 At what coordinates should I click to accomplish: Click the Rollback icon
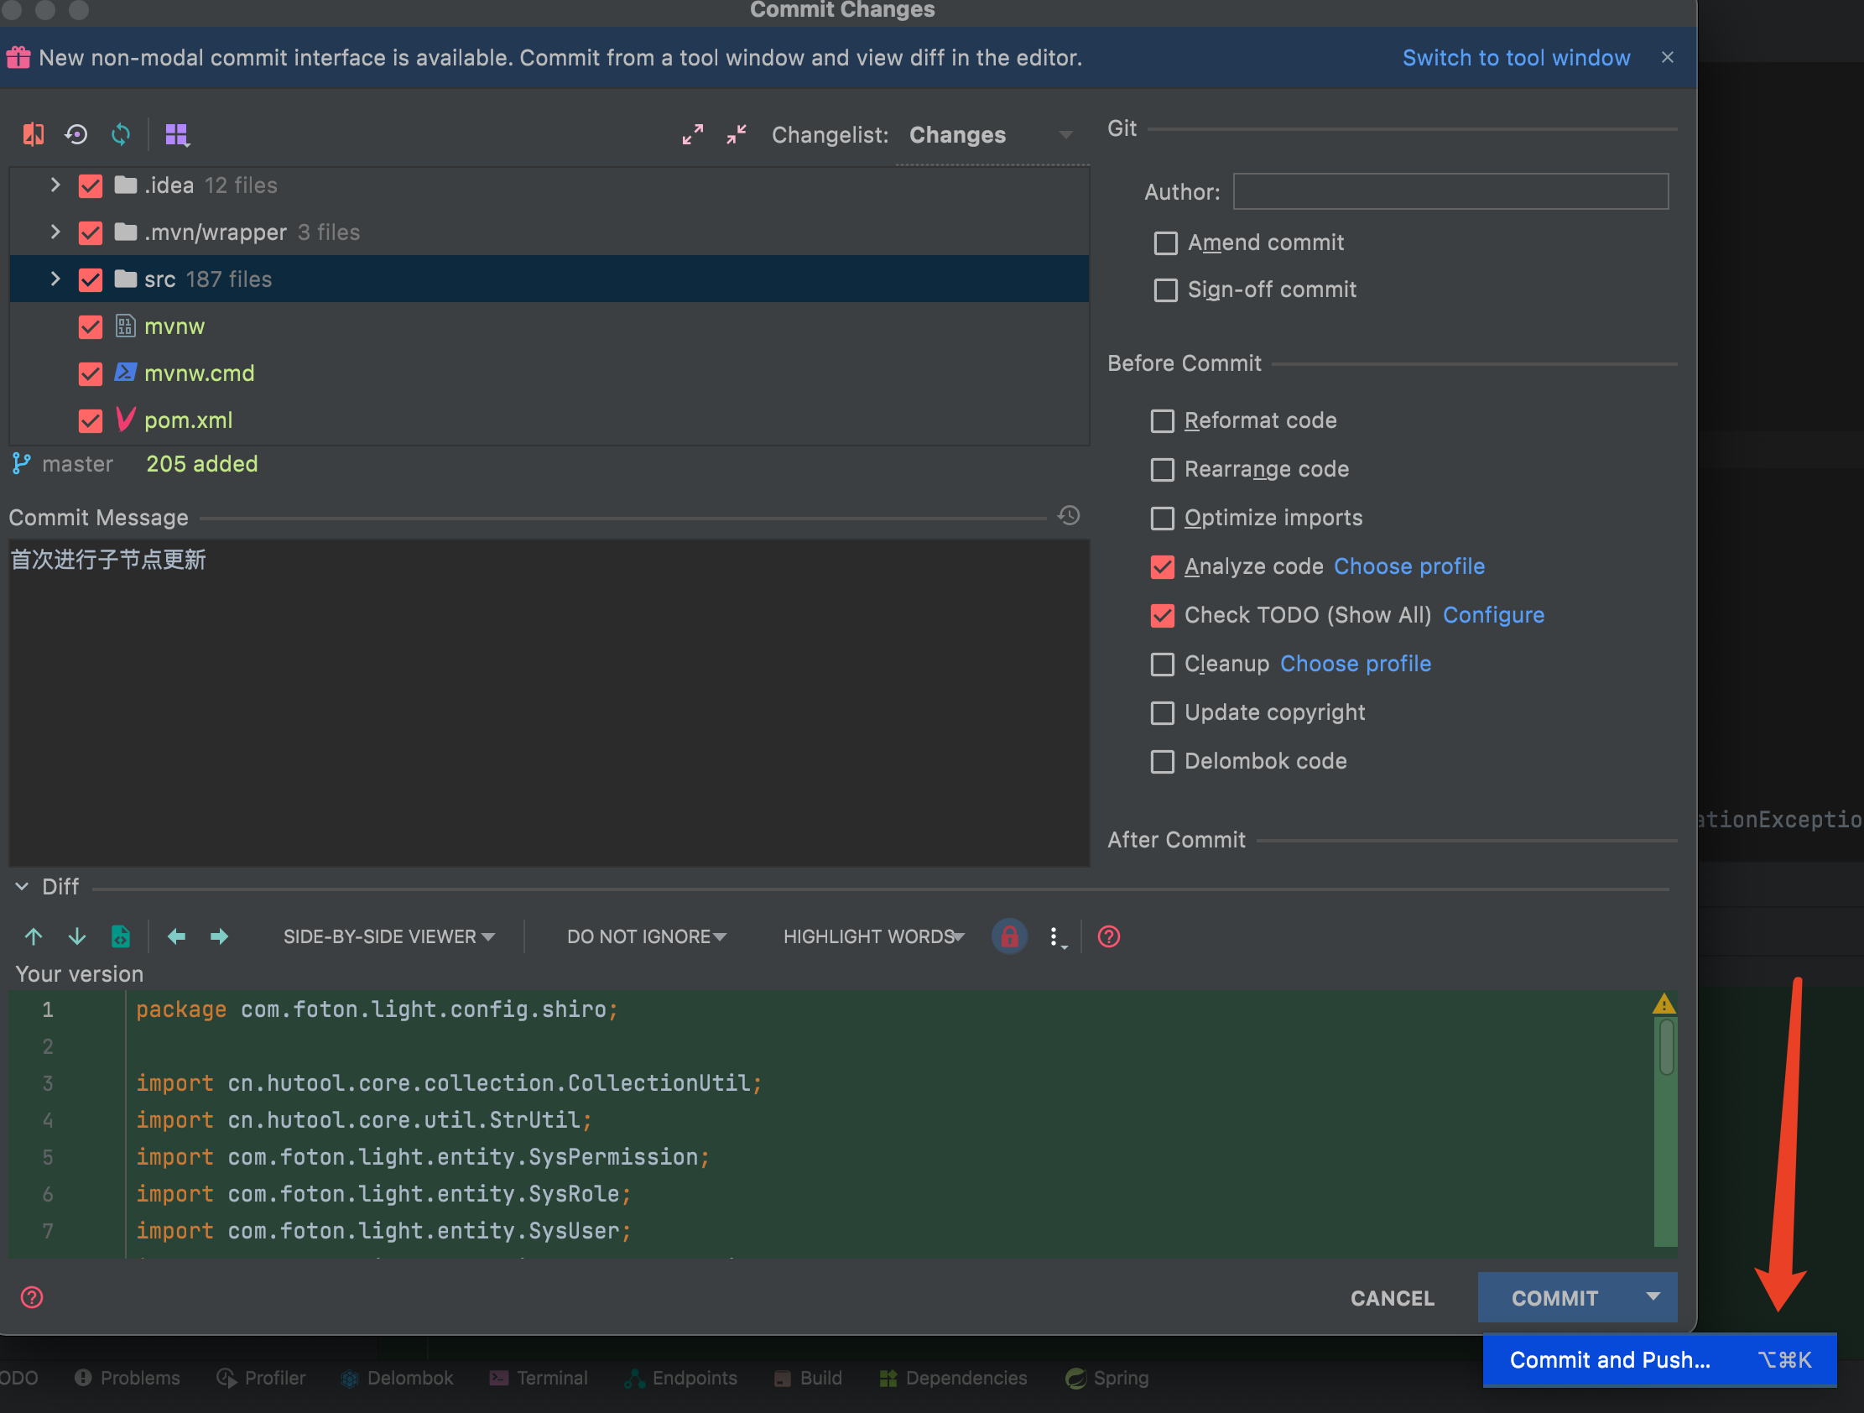click(x=76, y=134)
